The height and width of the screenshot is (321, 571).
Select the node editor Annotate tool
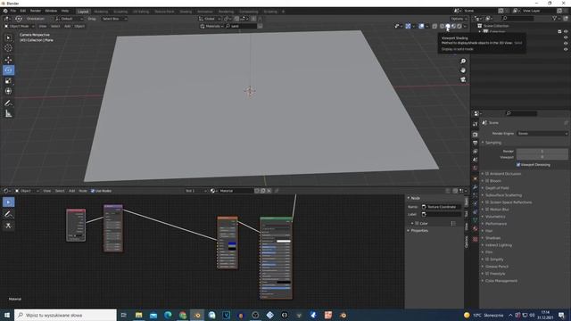click(x=8, y=214)
